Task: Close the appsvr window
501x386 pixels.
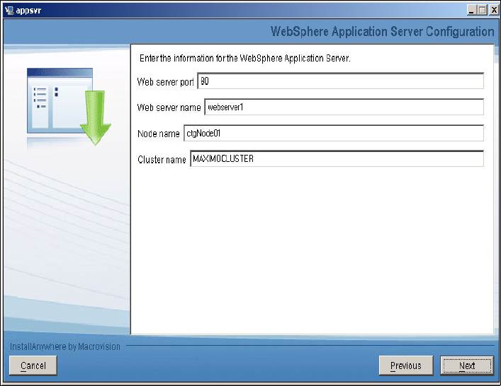Action: pyautogui.click(x=493, y=10)
